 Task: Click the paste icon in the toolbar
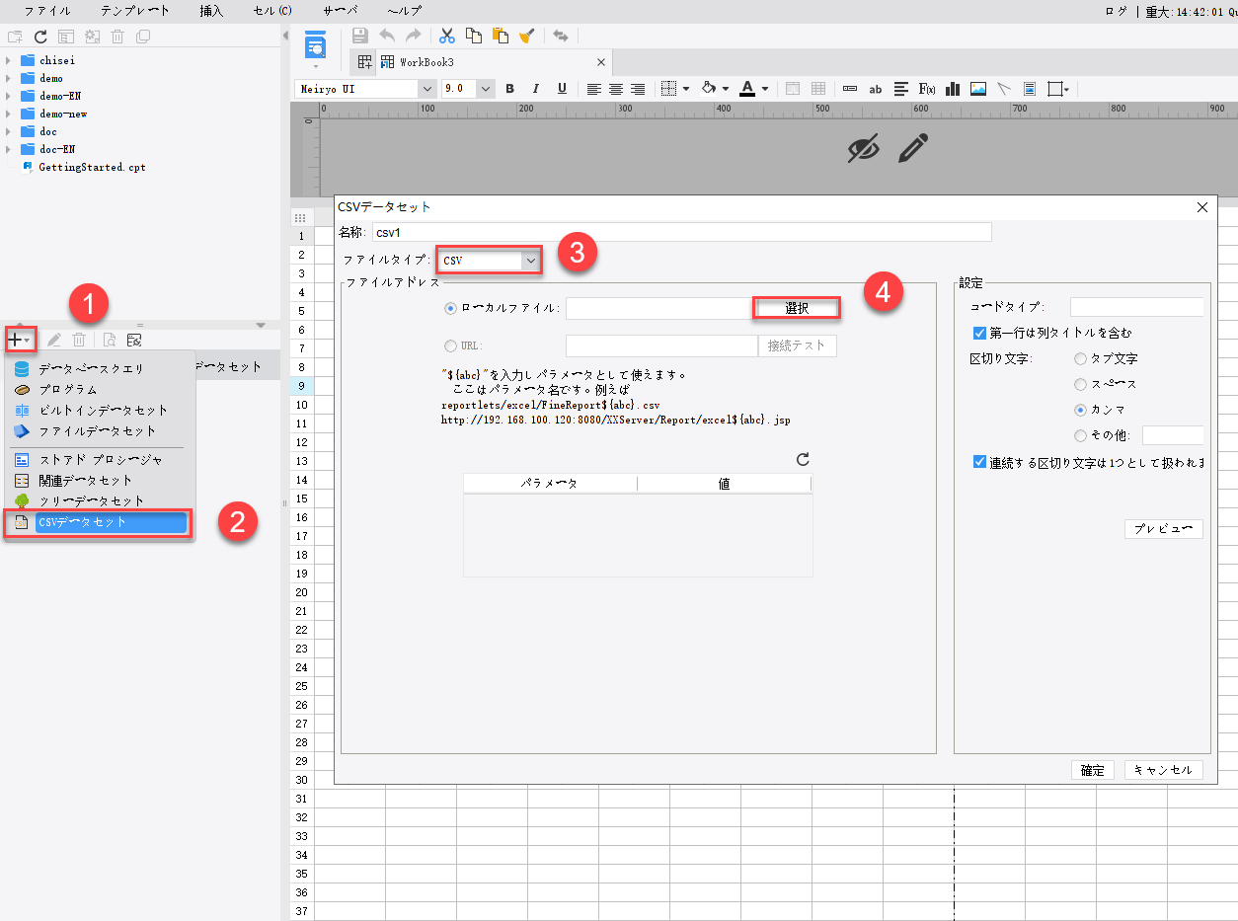coord(501,36)
